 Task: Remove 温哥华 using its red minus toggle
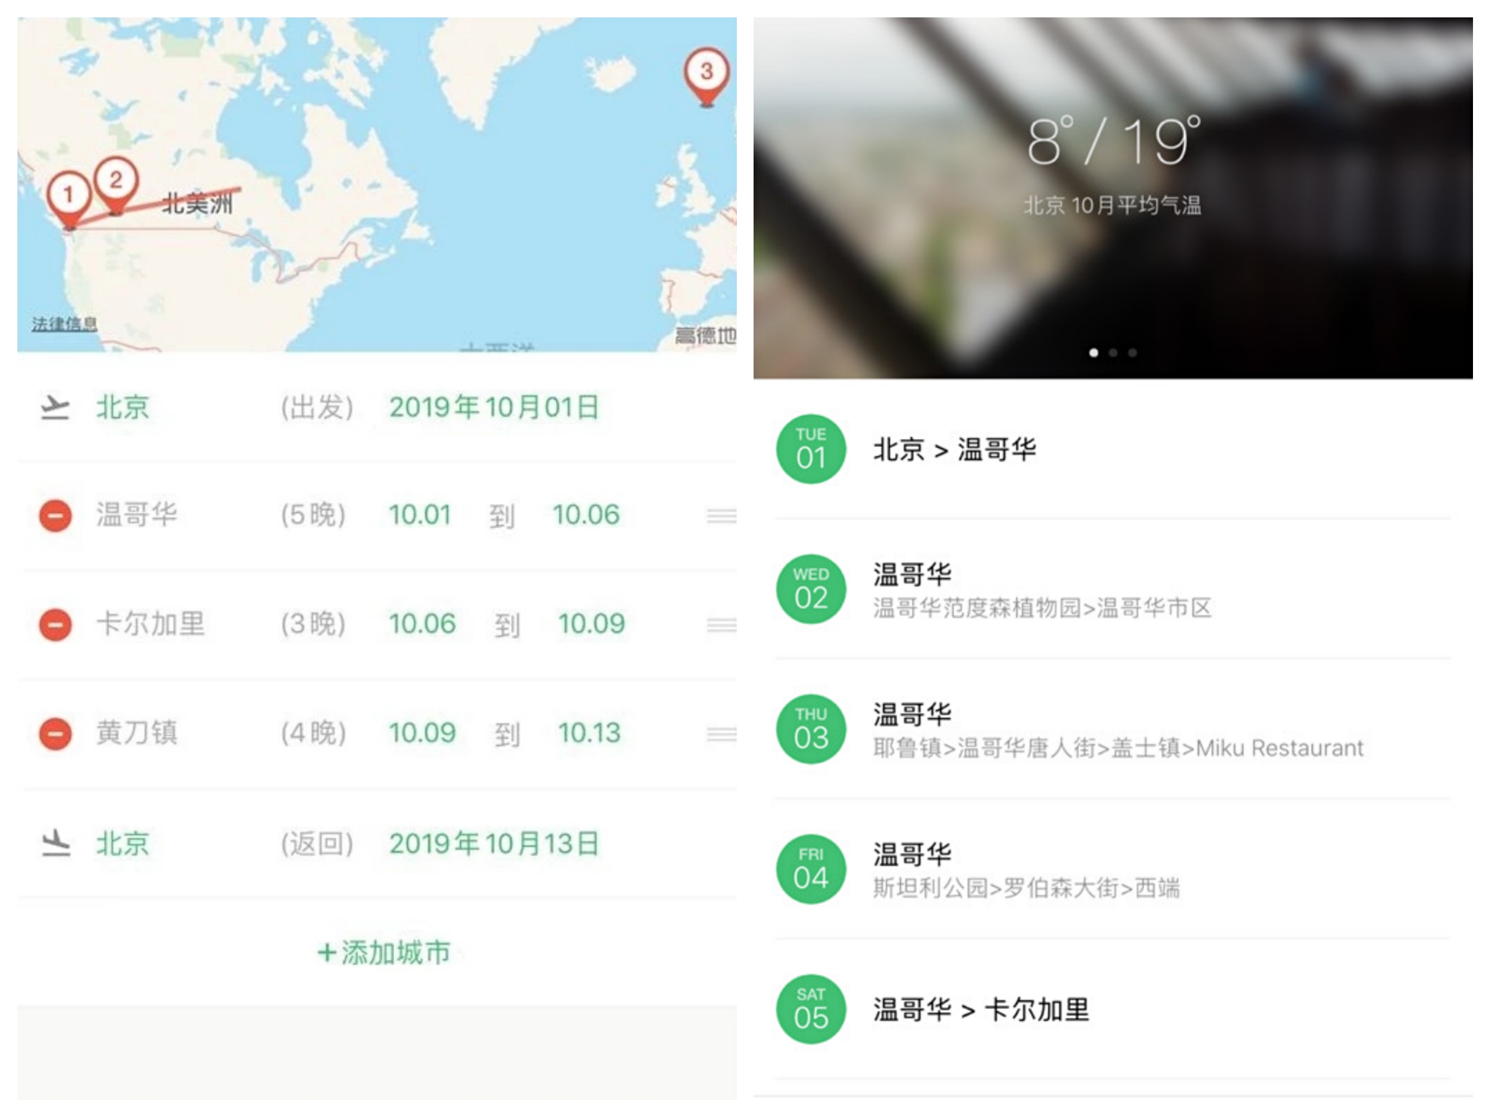(x=56, y=515)
